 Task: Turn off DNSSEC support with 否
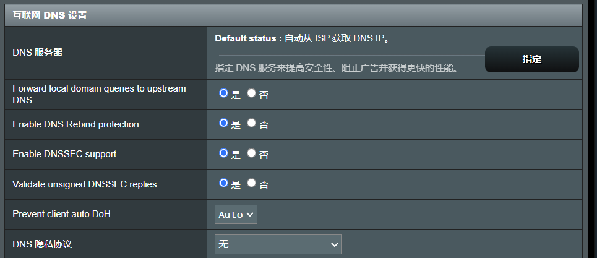pyautogui.click(x=251, y=153)
